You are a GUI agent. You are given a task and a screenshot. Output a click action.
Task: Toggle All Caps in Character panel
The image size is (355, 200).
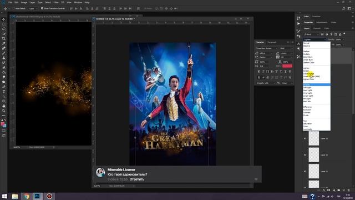pyautogui.click(x=267, y=72)
